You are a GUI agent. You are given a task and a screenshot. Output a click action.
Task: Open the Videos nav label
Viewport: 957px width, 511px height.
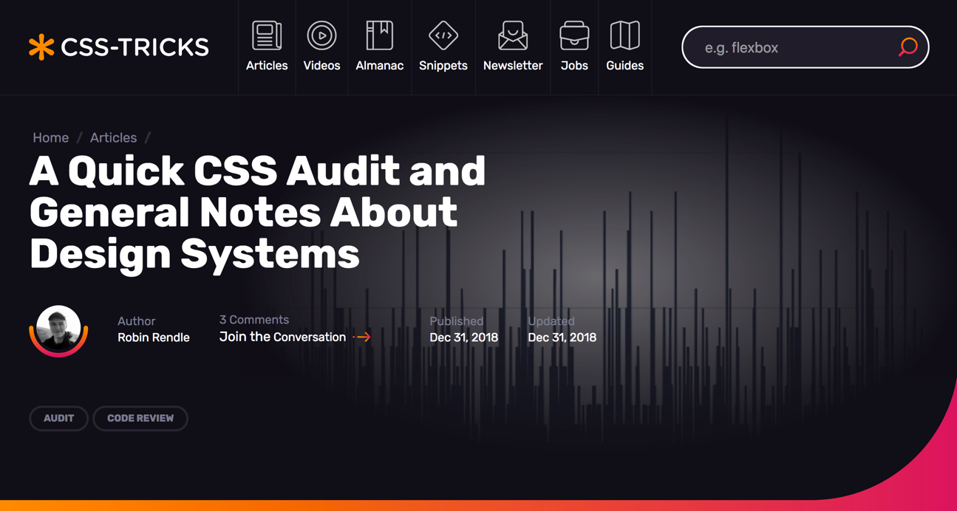pos(321,66)
